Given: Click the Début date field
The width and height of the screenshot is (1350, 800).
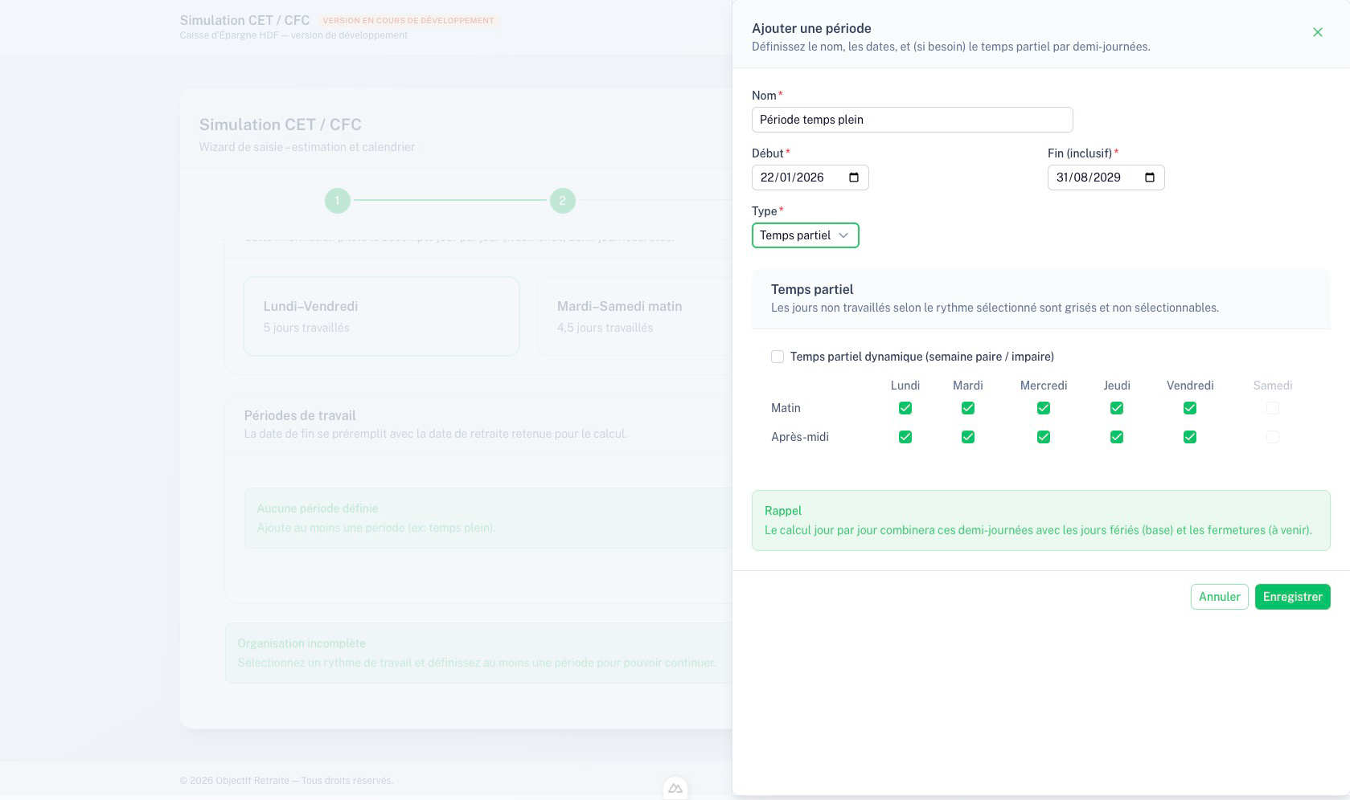Looking at the screenshot, I should 796,178.
